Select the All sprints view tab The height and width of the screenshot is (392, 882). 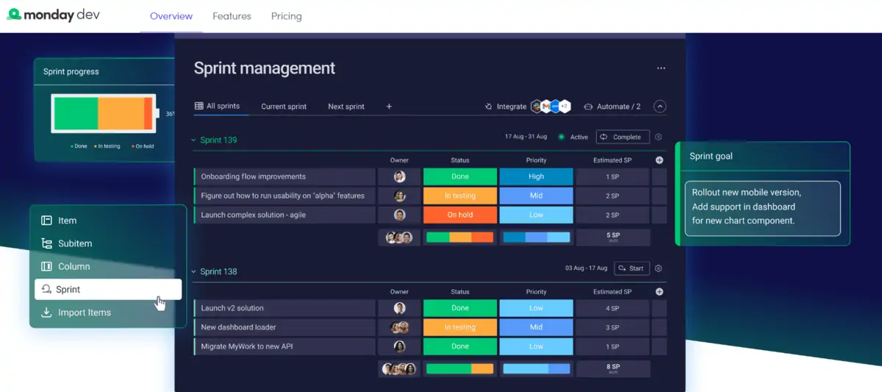217,106
